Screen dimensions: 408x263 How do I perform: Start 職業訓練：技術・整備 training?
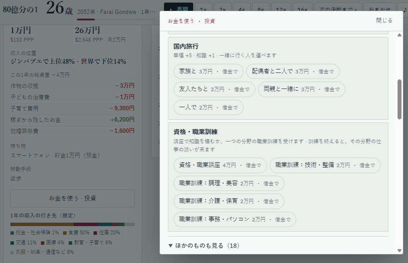tap(325, 165)
